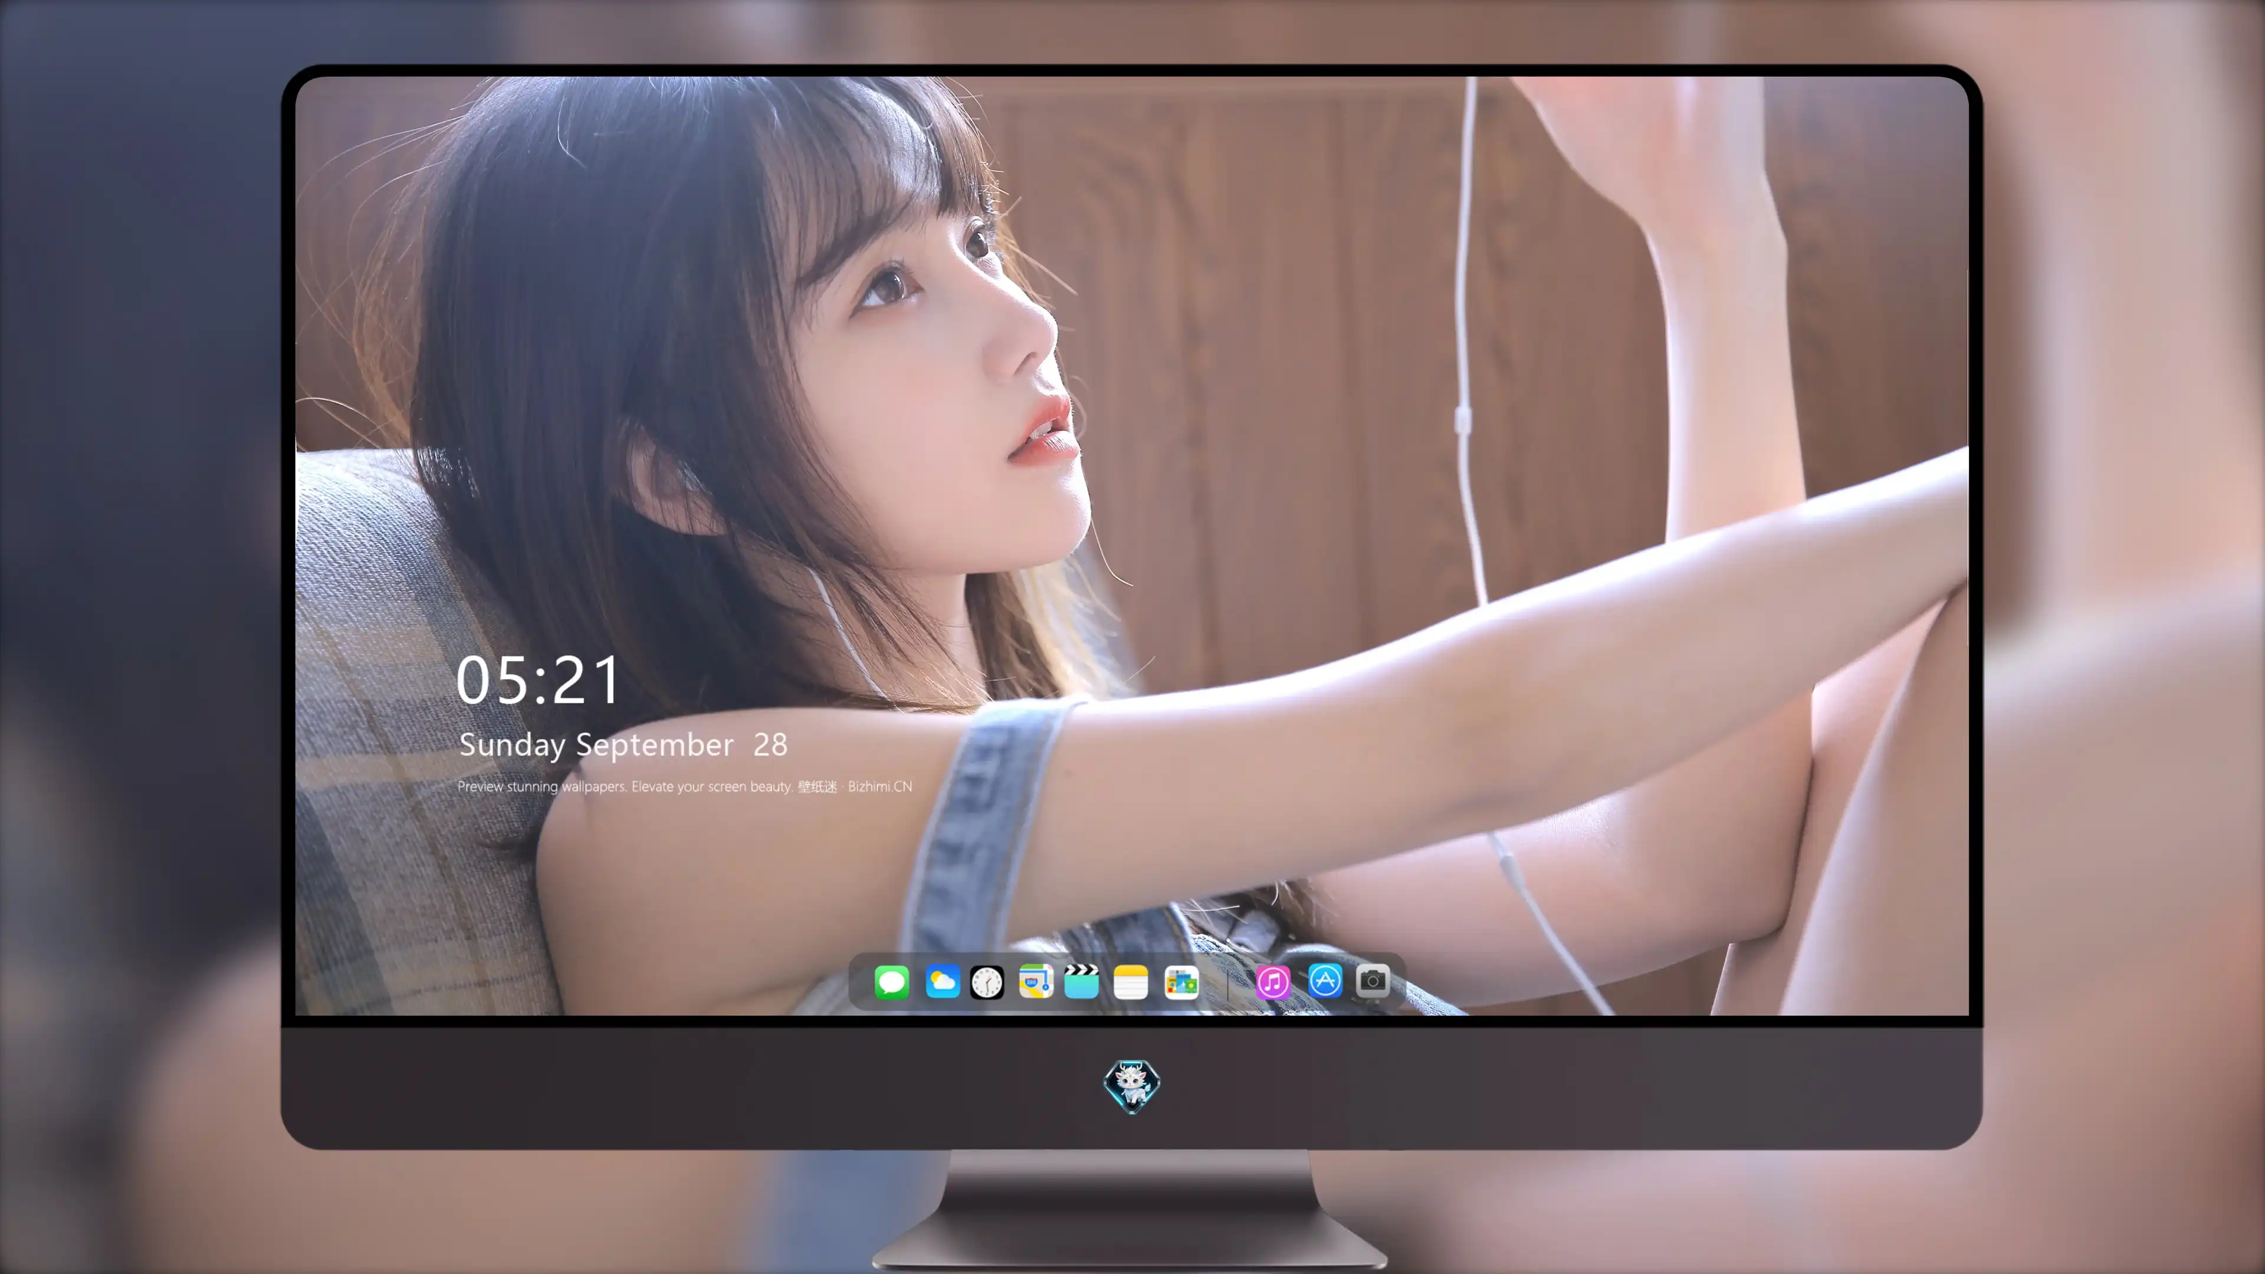2265x1274 pixels.
Task: Open the Notes app in the dock
Action: point(1131,982)
